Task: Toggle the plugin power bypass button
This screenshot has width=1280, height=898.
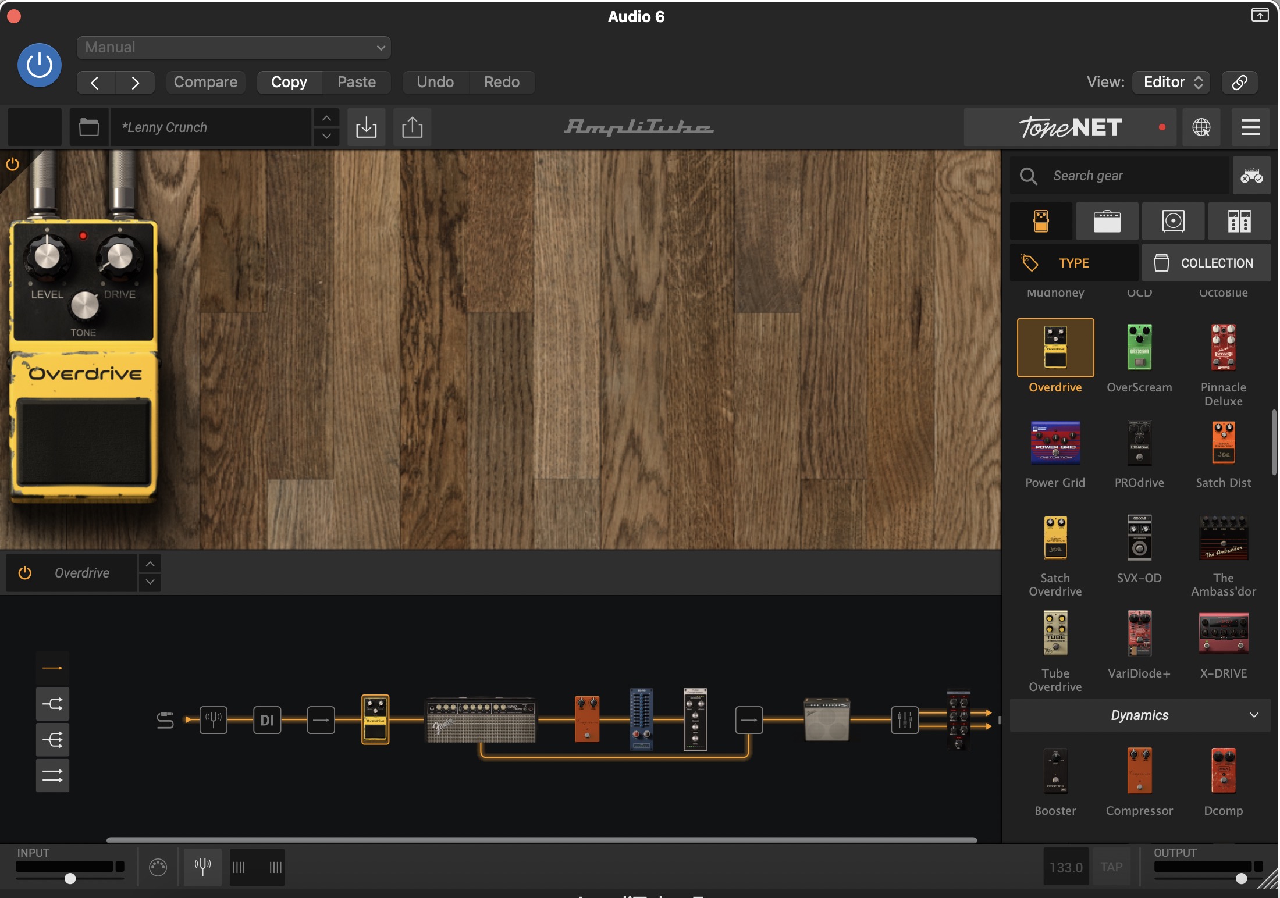Action: click(x=40, y=65)
